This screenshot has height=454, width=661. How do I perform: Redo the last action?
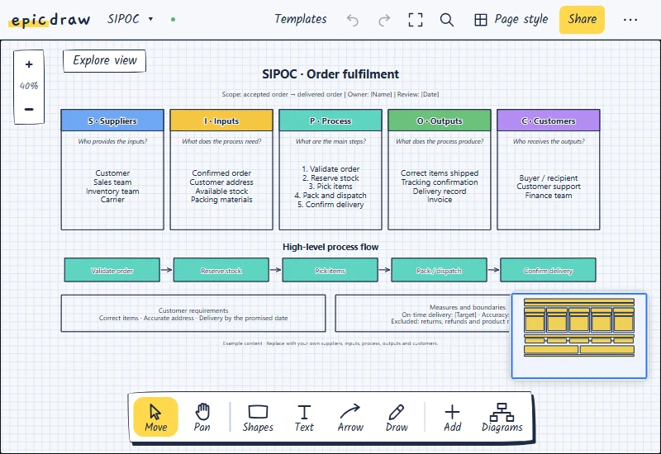[384, 20]
